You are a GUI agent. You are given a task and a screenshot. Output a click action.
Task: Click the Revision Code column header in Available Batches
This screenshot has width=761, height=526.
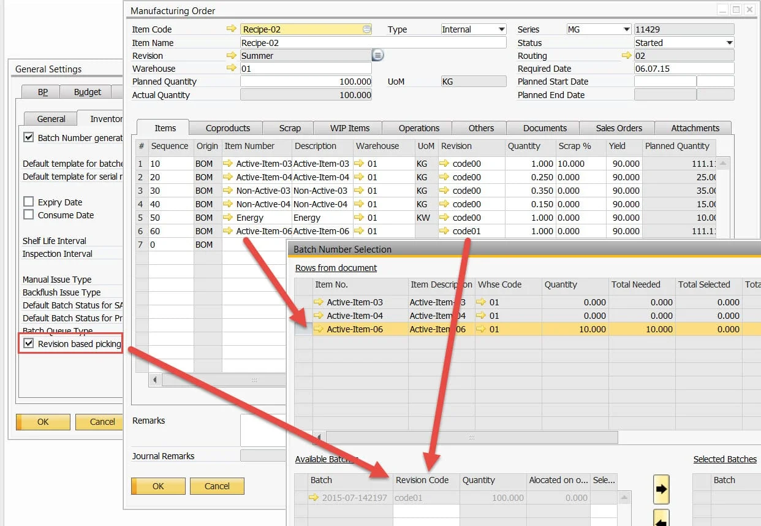tap(426, 480)
